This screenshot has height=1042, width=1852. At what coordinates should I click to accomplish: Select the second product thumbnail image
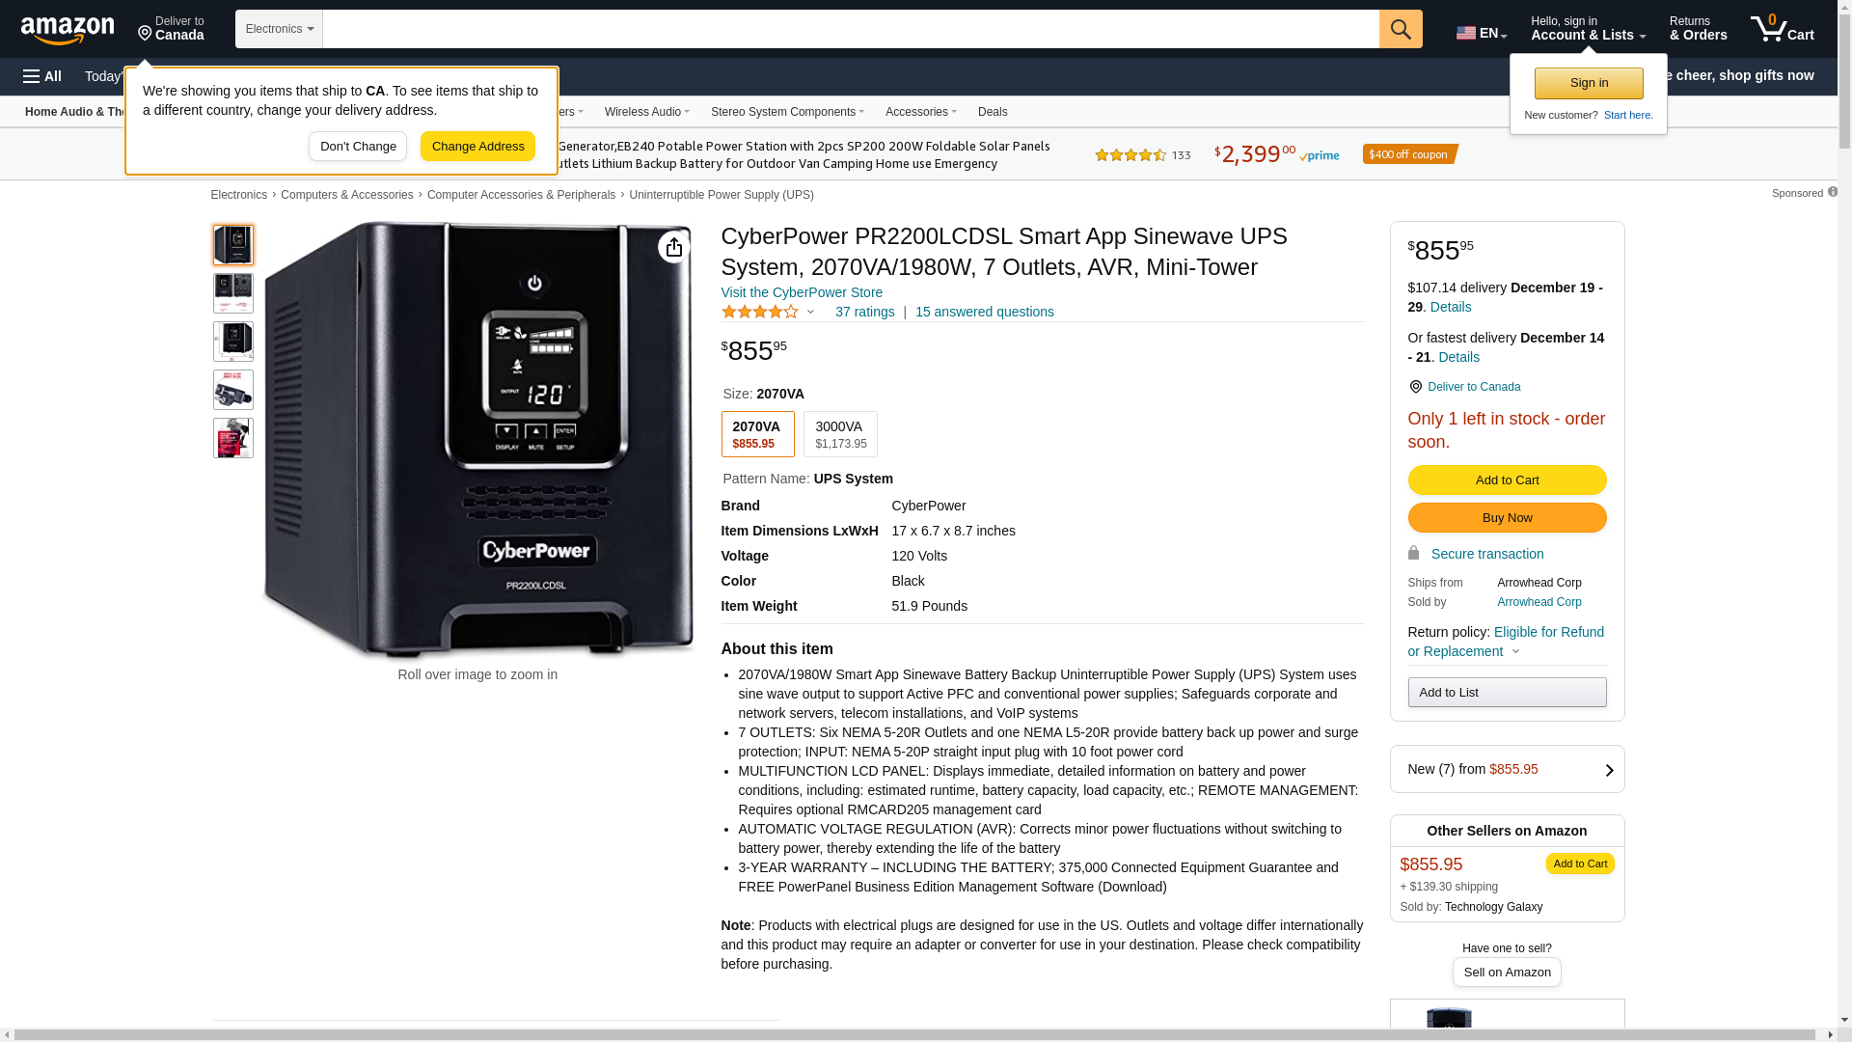click(233, 293)
